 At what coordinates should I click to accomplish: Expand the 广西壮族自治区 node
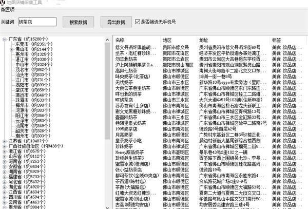[x=5, y=146]
